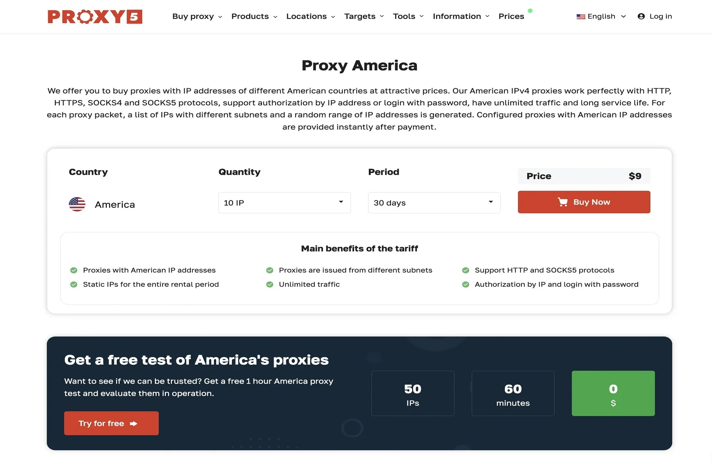
Task: Click the Try for free button
Action: (x=111, y=423)
